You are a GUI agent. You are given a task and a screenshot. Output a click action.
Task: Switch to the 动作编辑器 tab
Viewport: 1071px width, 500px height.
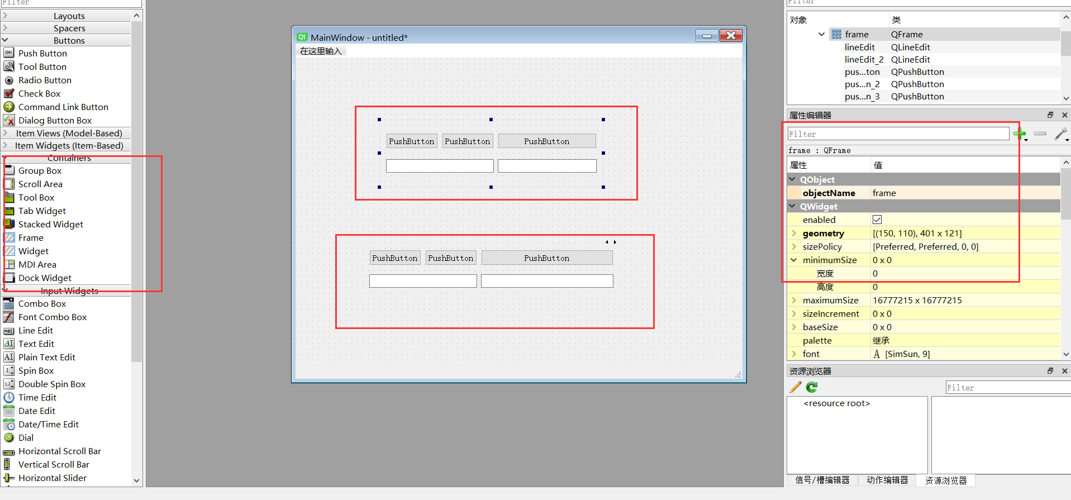tap(887, 480)
